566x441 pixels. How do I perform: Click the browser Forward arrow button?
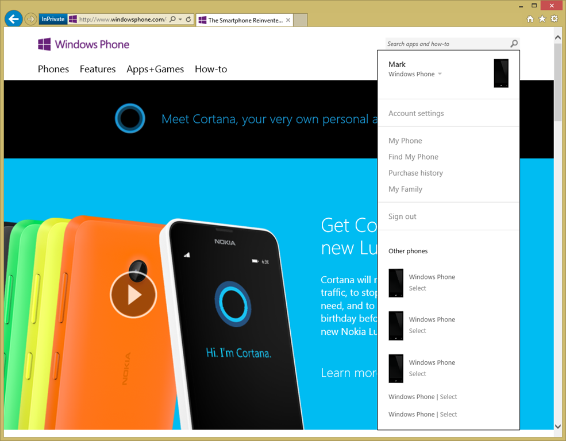point(31,20)
